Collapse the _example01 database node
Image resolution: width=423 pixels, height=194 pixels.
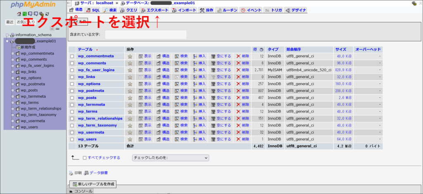click(x=7, y=41)
